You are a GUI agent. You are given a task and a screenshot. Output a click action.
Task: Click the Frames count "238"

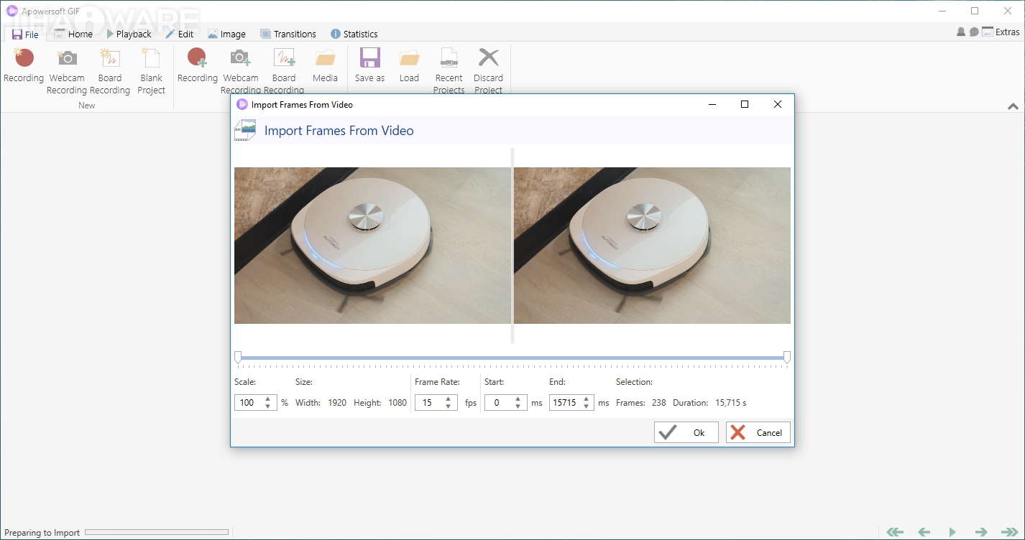tap(659, 403)
